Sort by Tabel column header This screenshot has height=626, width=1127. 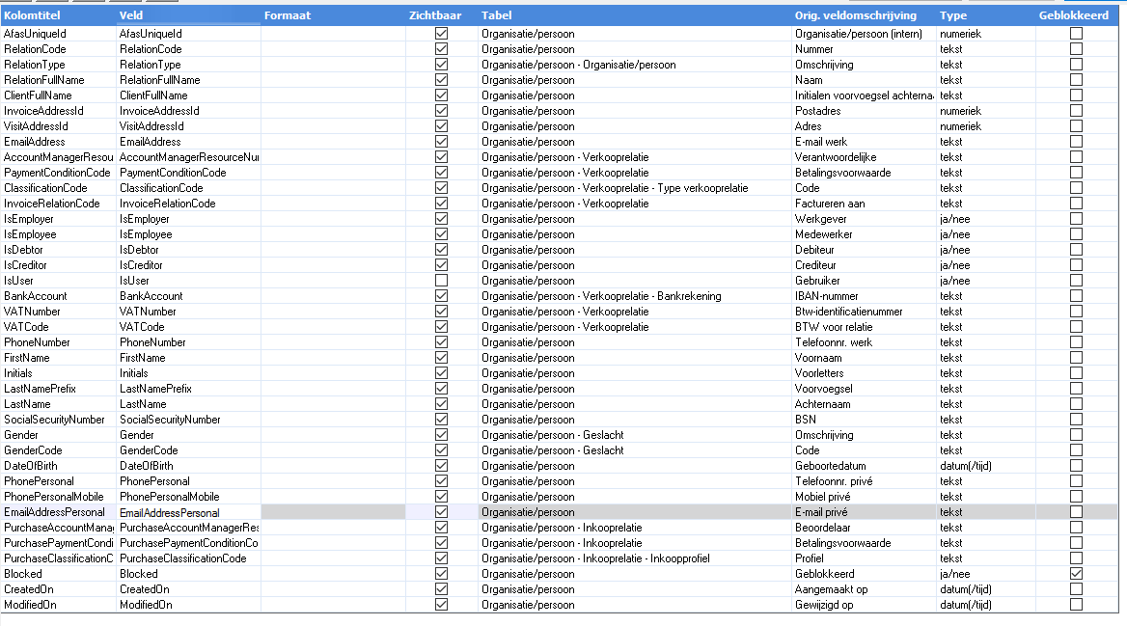635,15
